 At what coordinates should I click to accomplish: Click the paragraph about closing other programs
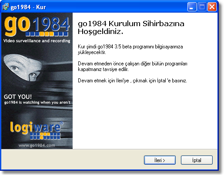coord(133,66)
